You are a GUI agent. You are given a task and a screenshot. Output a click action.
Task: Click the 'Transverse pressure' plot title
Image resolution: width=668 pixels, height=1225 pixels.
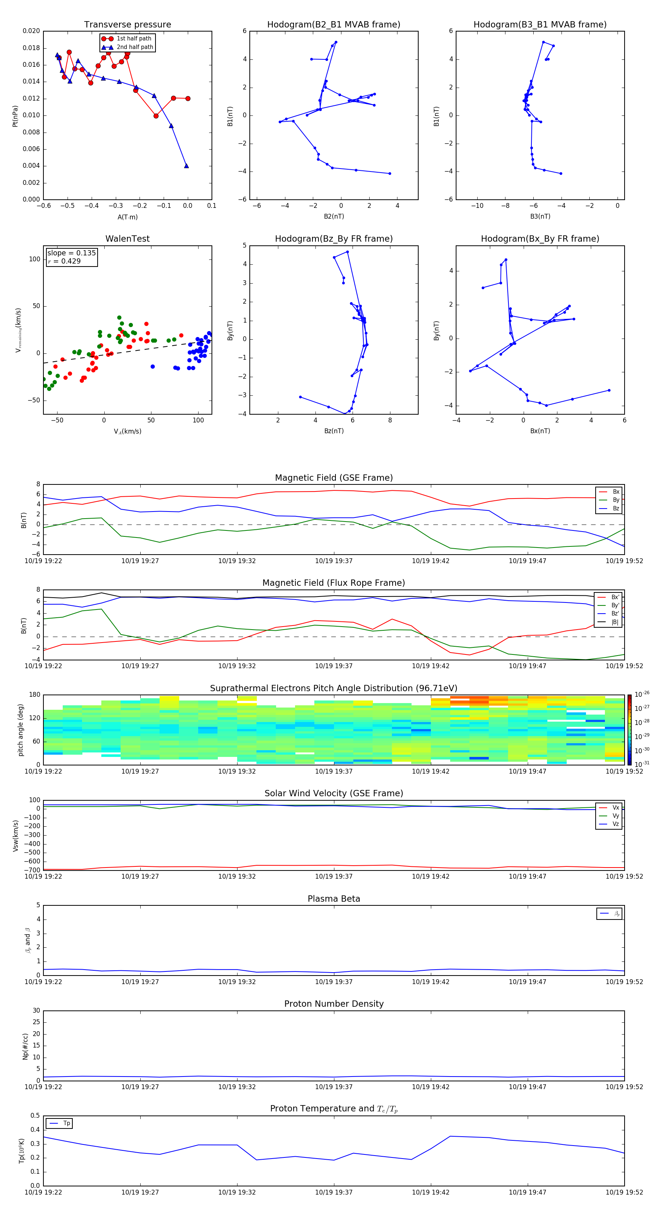[127, 25]
